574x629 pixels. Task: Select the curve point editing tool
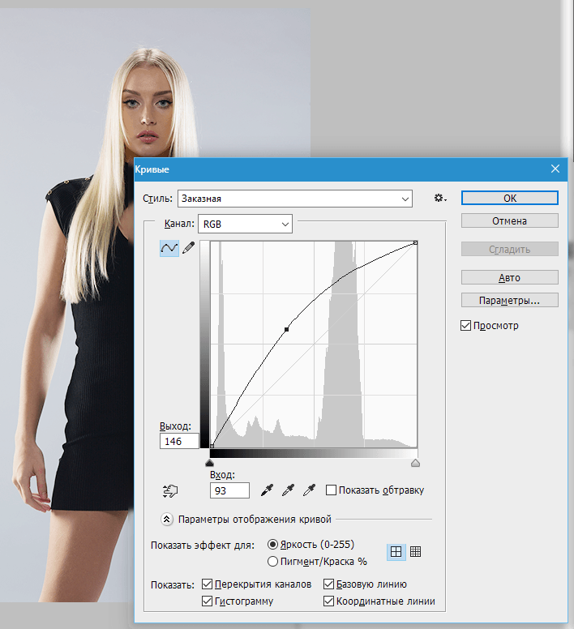pos(169,248)
